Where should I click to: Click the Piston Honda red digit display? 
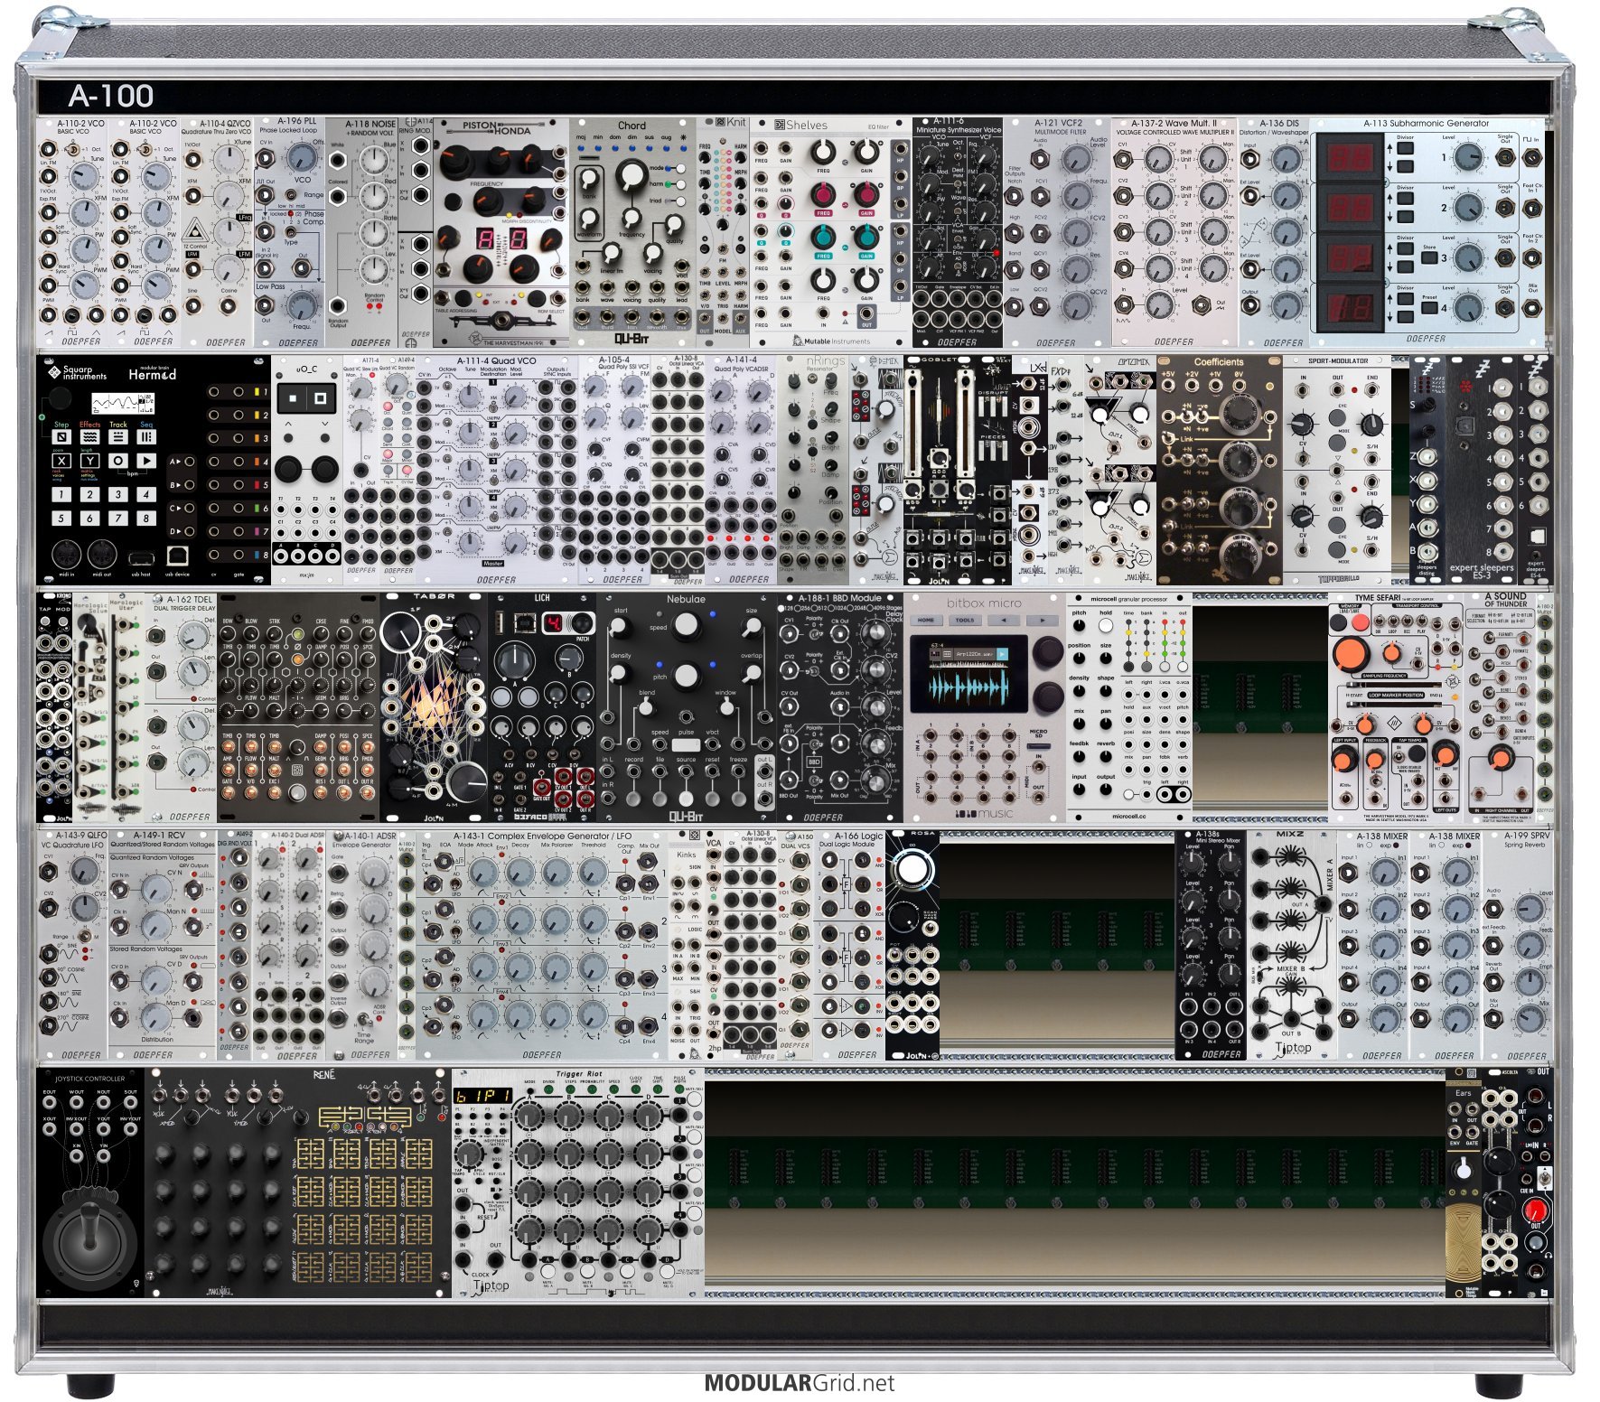(500, 240)
